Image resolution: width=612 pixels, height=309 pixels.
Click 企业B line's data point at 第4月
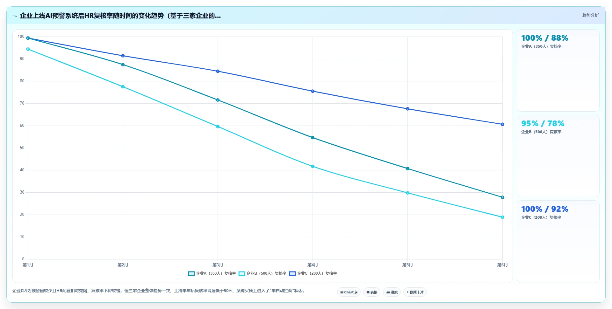(x=313, y=167)
